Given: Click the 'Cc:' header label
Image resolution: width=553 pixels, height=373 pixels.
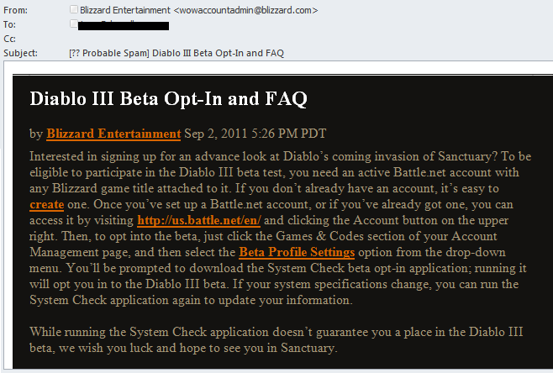Looking at the screenshot, I should [x=9, y=39].
